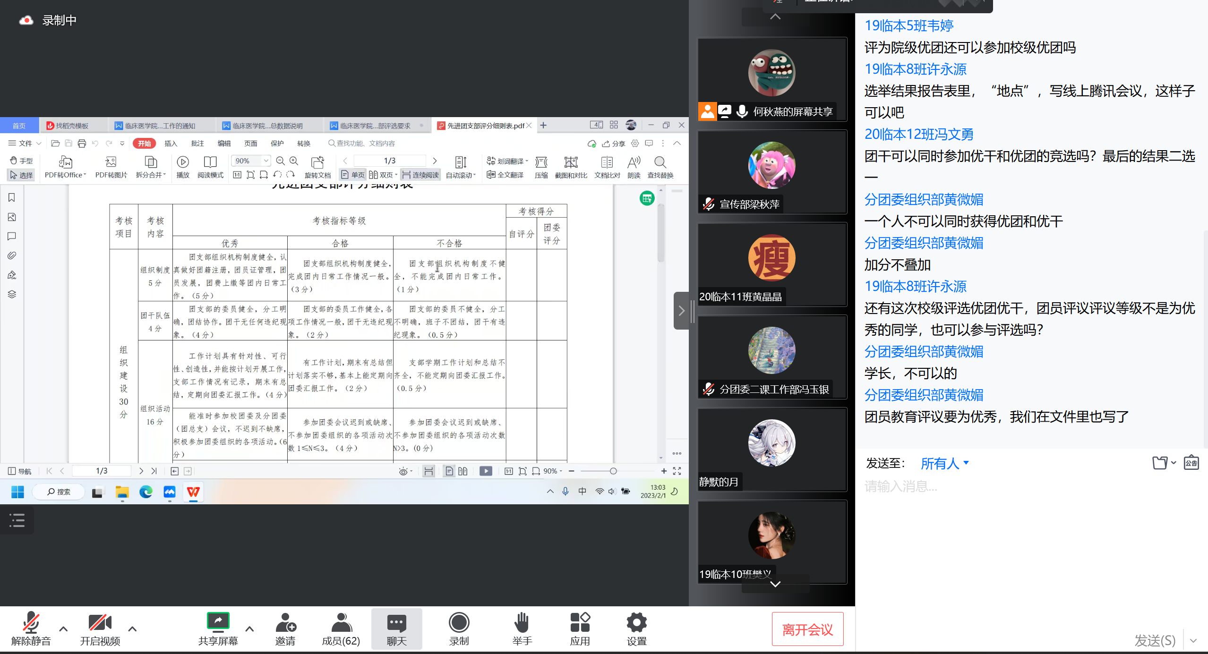Unmute microphone via 解除静音

point(31,629)
